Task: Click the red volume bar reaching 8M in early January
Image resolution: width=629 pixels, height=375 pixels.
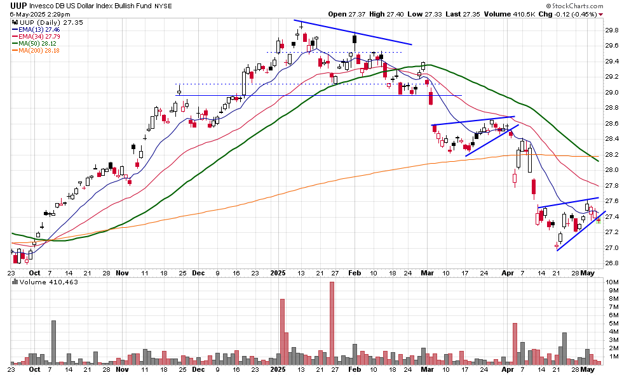Action: point(282,332)
